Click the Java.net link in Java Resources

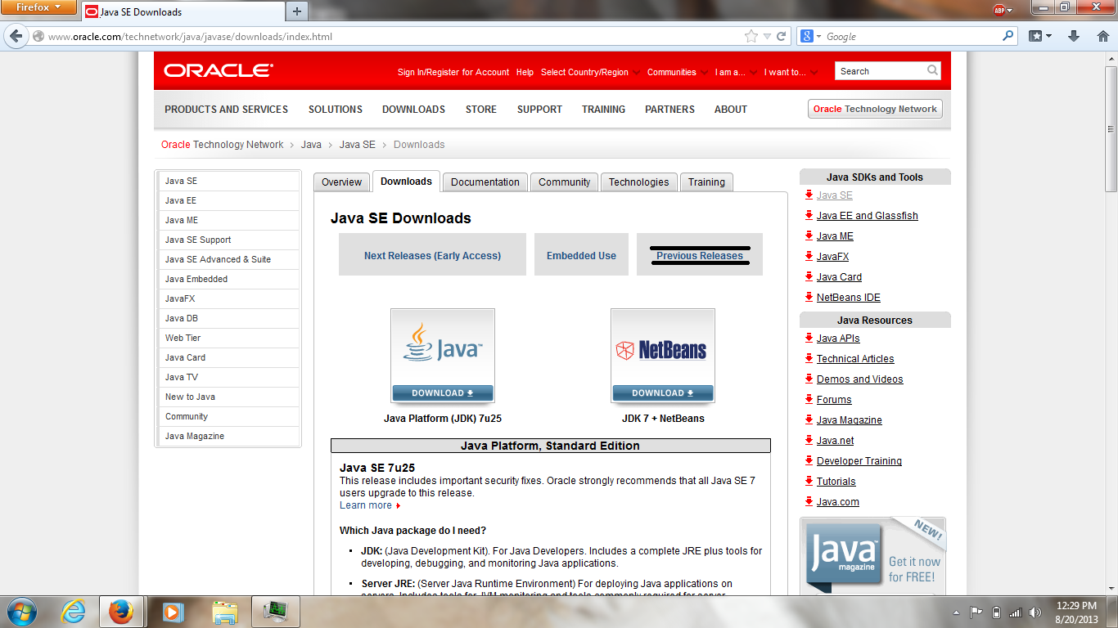point(835,440)
